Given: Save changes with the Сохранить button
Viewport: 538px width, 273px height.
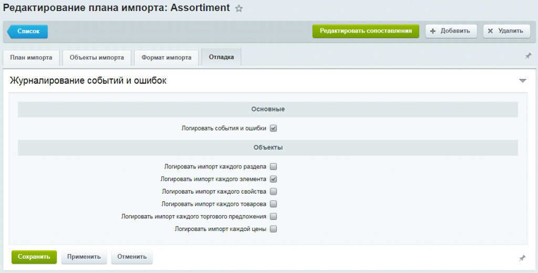Looking at the screenshot, I should (x=34, y=257).
